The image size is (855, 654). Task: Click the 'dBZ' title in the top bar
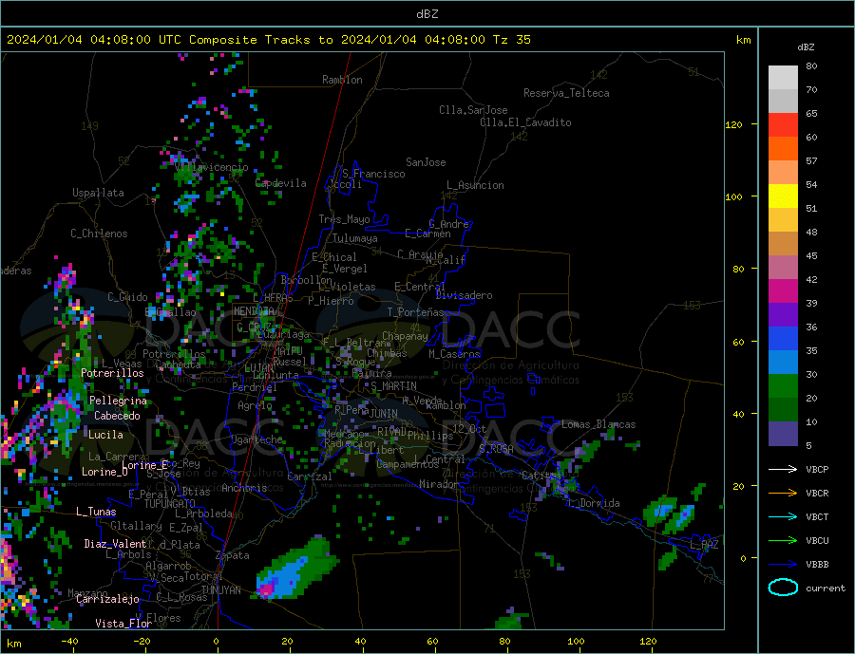[427, 14]
